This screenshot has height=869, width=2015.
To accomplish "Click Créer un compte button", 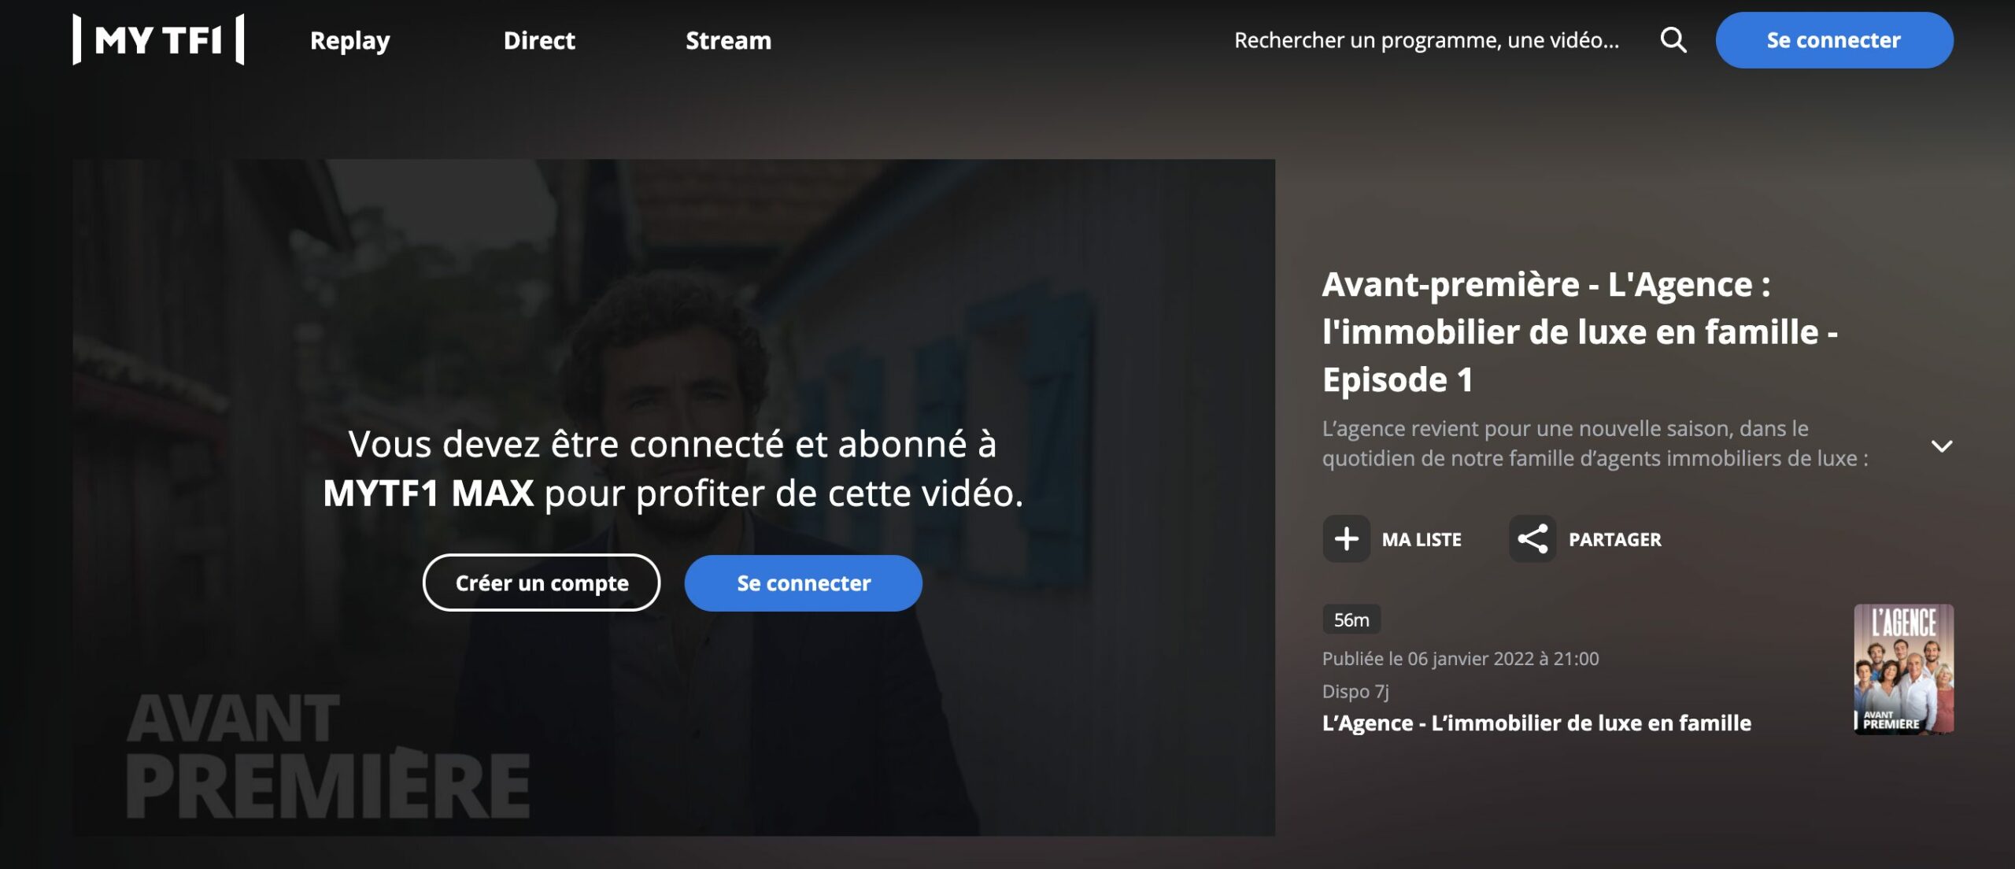I will pos(542,582).
